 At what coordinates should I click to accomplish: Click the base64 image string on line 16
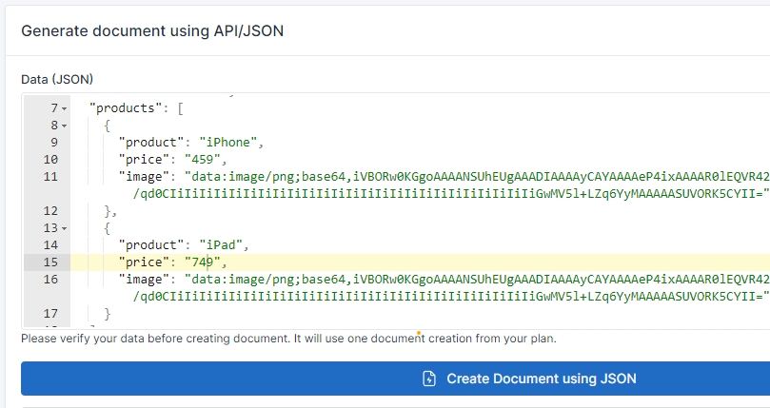(x=476, y=280)
